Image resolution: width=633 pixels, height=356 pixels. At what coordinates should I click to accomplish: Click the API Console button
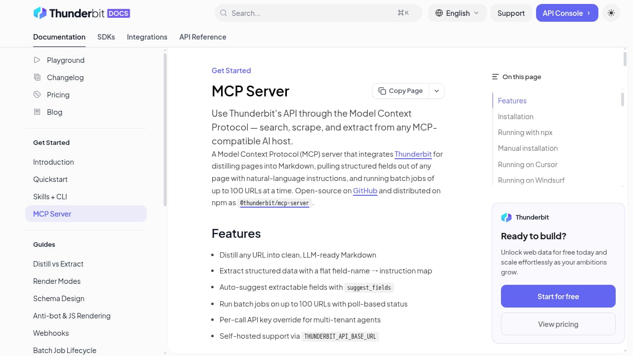[567, 13]
